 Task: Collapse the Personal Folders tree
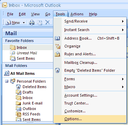click(7, 81)
